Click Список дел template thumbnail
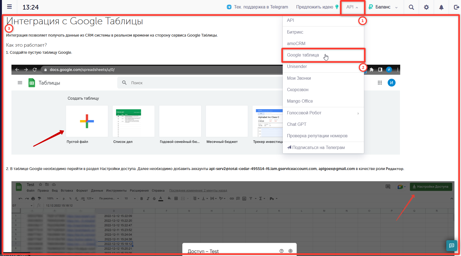The height and width of the screenshot is (256, 461). tap(134, 121)
